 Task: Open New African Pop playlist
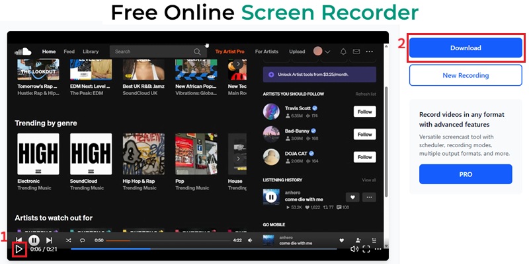coord(196,70)
